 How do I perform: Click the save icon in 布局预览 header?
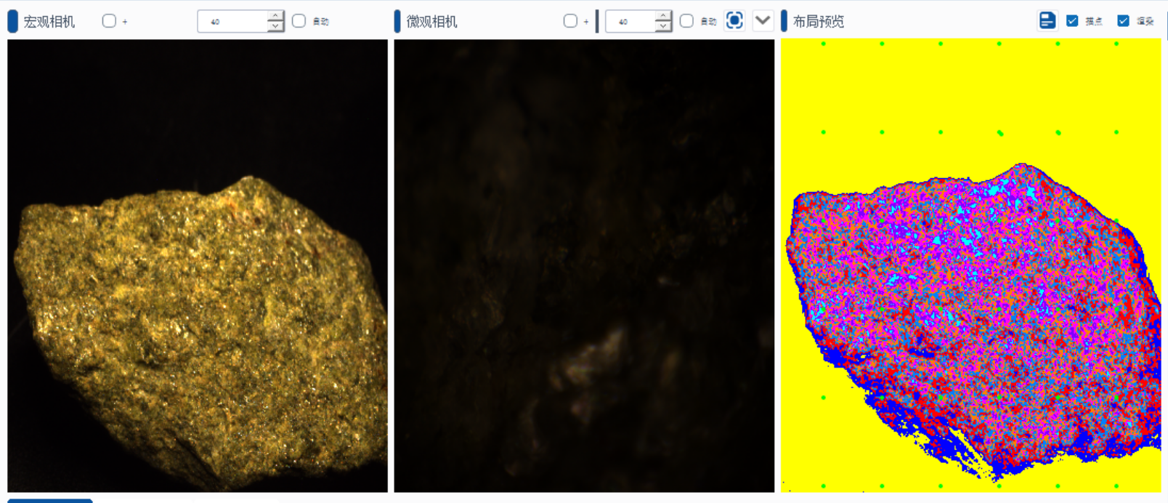1047,20
